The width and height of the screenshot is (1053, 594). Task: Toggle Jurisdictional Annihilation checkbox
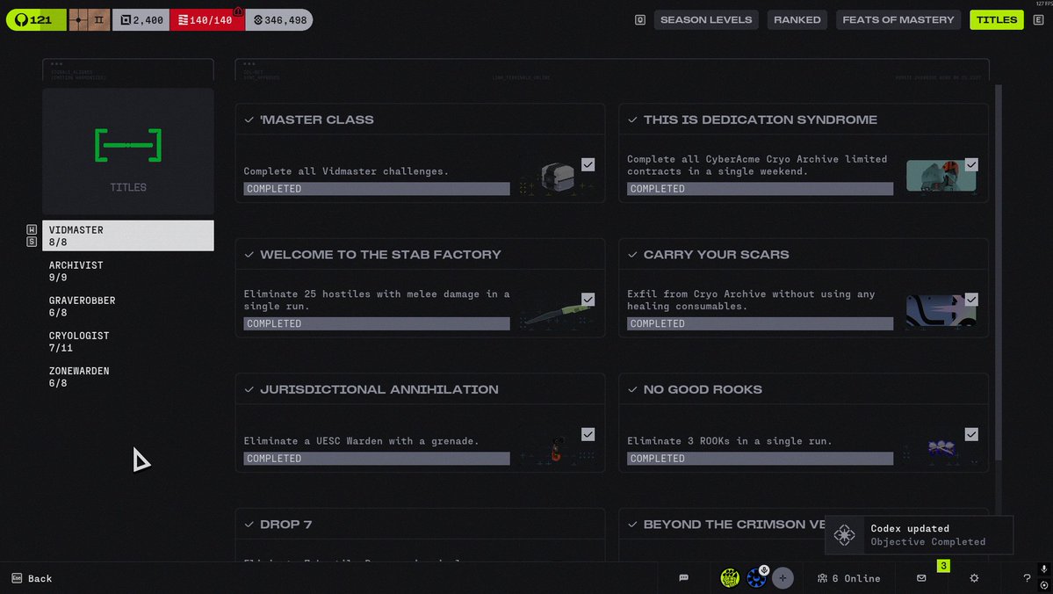(x=588, y=435)
